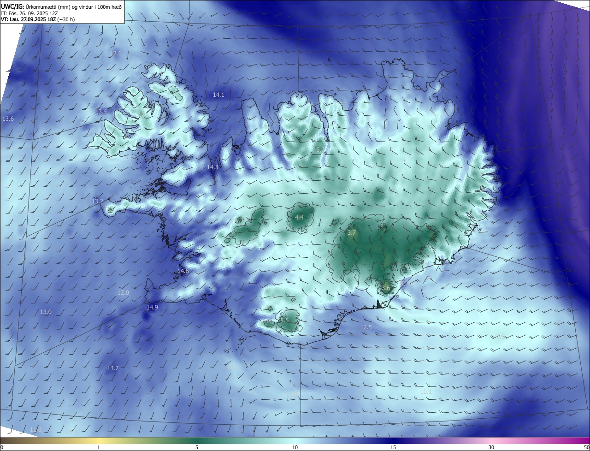Screen dimensions: 590x451
Task: Click the 13.6 value at the map's western edge
Action: 8,119
